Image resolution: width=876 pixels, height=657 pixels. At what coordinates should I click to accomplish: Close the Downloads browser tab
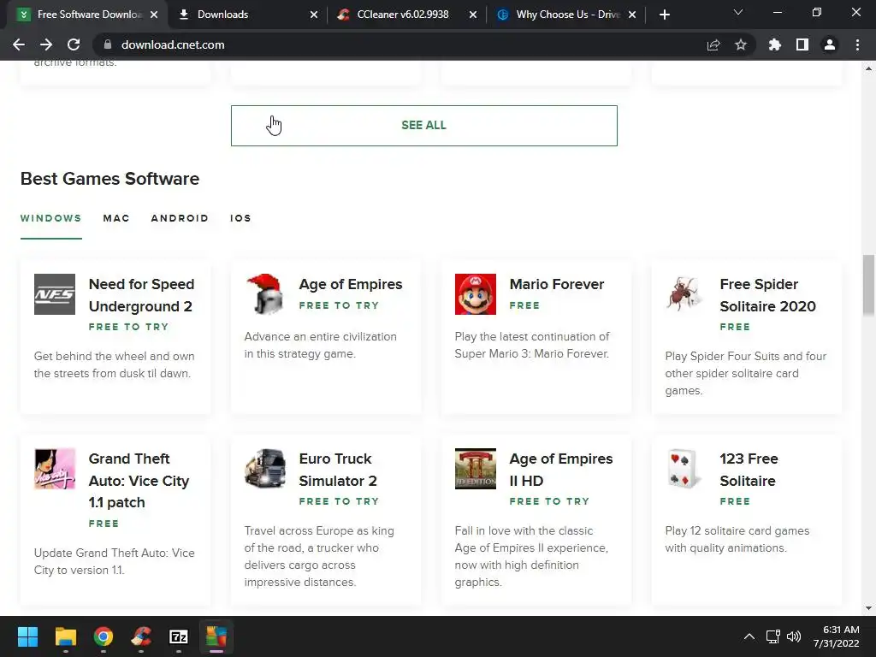click(314, 15)
